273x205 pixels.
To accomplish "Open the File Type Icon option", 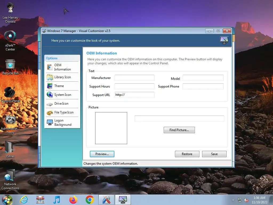I will [x=62, y=112].
